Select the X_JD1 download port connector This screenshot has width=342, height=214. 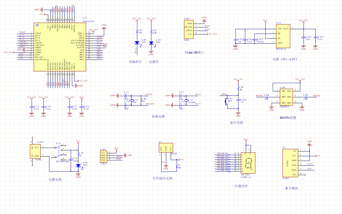click(103, 157)
